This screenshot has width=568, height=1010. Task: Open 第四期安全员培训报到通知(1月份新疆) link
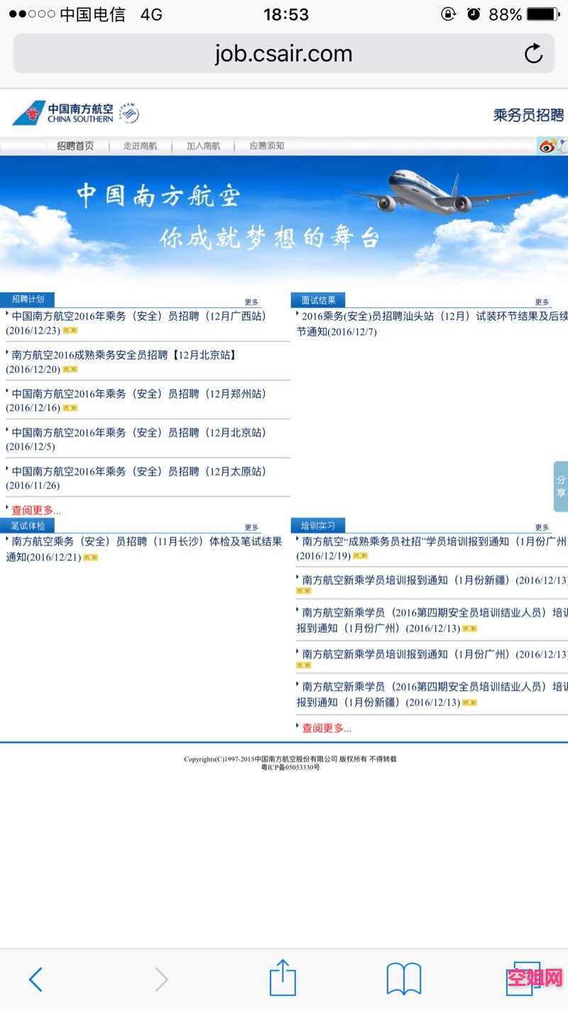(x=432, y=694)
